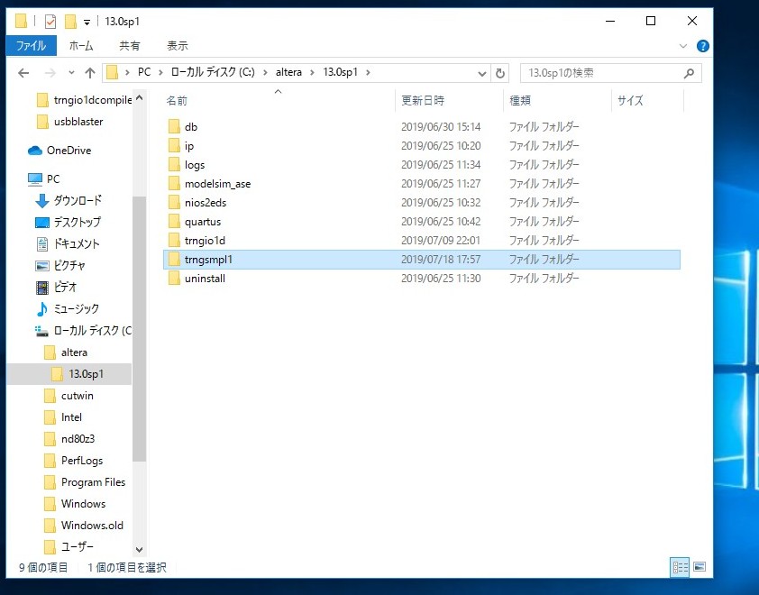Select the quartus folder icon
759x595 pixels.
pos(174,221)
